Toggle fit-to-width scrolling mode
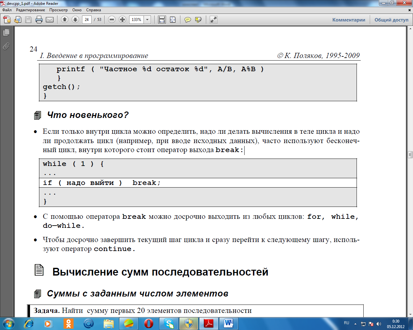This screenshot has width=413, height=330. (x=162, y=20)
